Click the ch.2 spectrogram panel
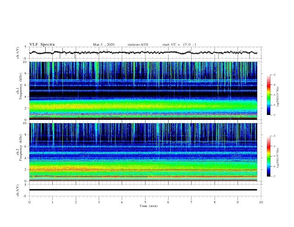 tap(143, 152)
